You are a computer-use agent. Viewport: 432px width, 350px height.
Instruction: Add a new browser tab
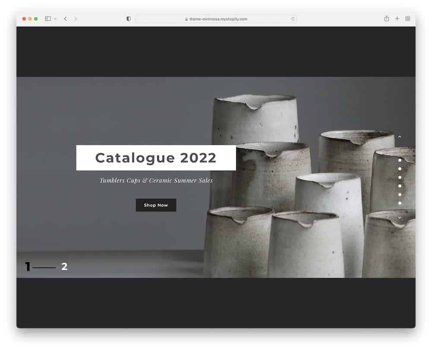click(397, 19)
